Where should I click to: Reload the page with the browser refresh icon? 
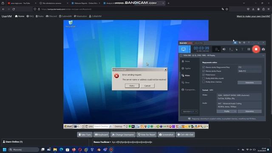[14, 9]
